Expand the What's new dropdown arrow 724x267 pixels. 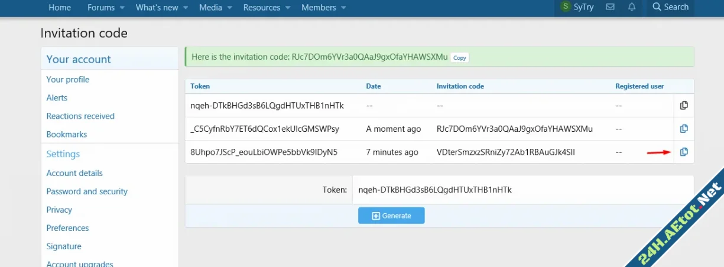[x=186, y=8]
